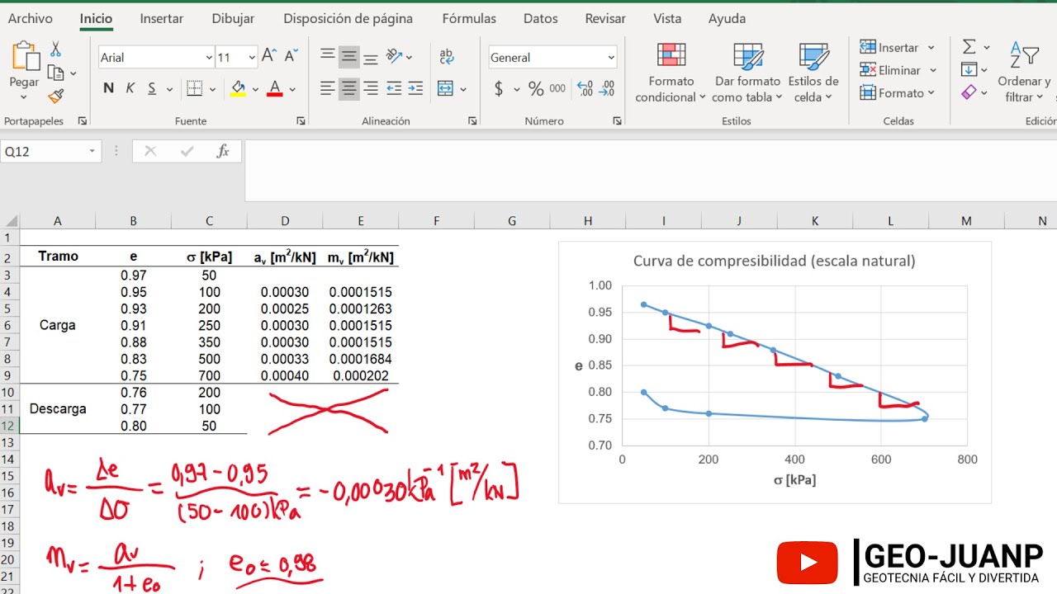This screenshot has height=594, width=1057.
Task: Click the align top icon
Action: [328, 56]
